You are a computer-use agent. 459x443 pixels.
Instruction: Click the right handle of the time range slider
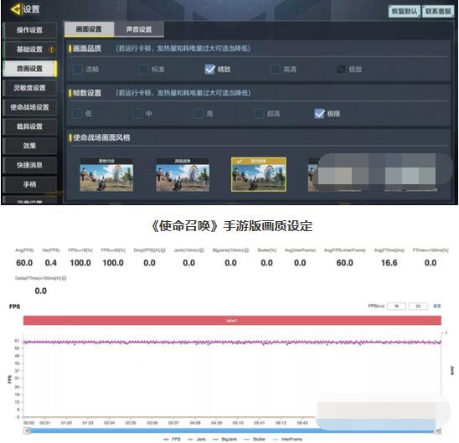tap(438, 430)
